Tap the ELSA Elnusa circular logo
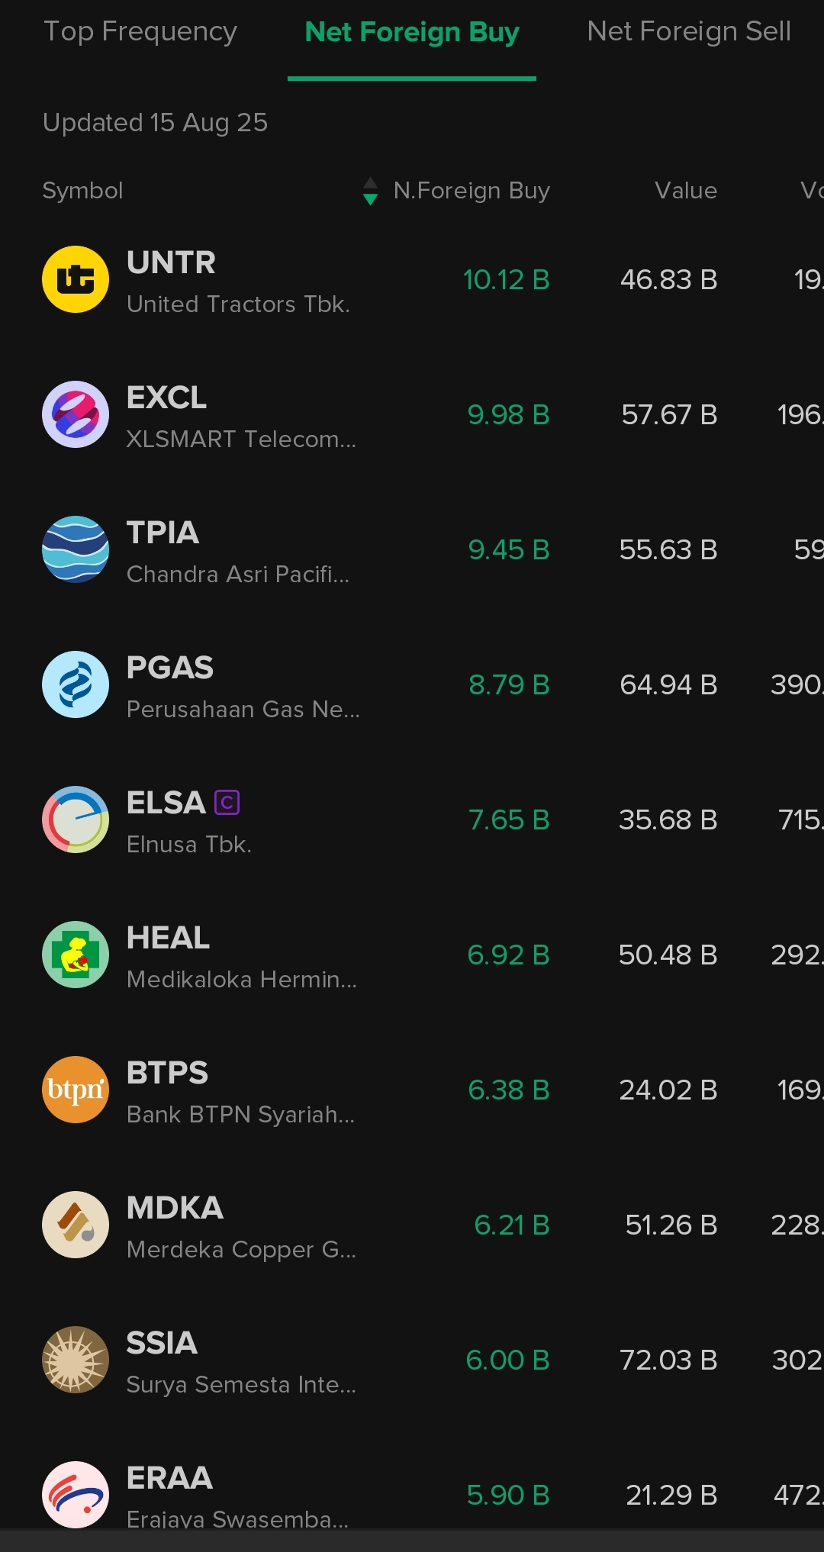 (76, 819)
